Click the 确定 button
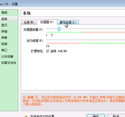 click(96, 116)
